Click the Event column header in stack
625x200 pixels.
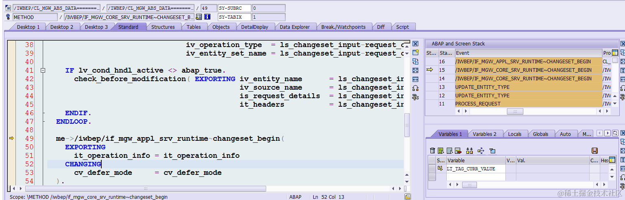point(528,53)
